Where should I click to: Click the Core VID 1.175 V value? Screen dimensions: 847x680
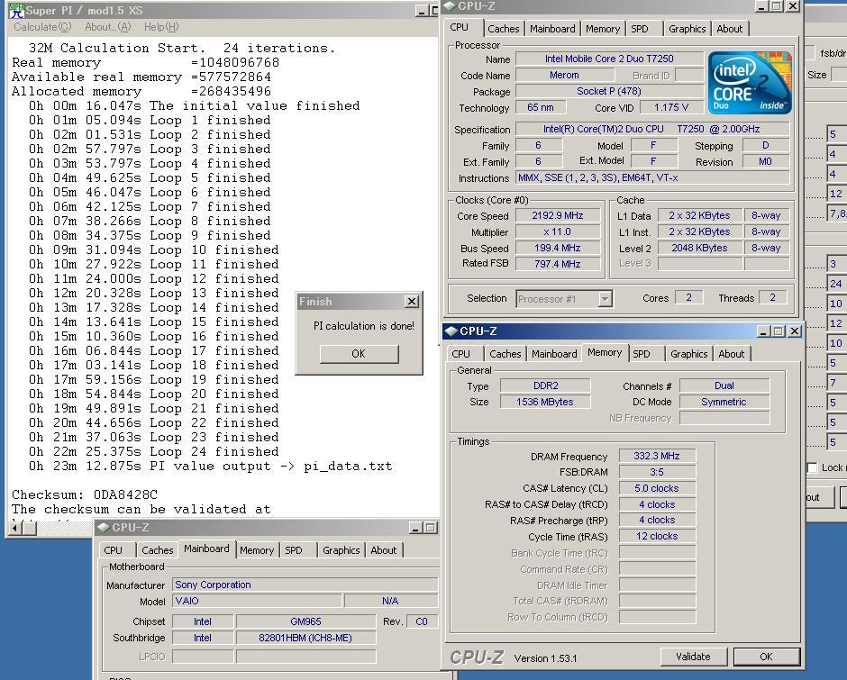click(x=671, y=107)
